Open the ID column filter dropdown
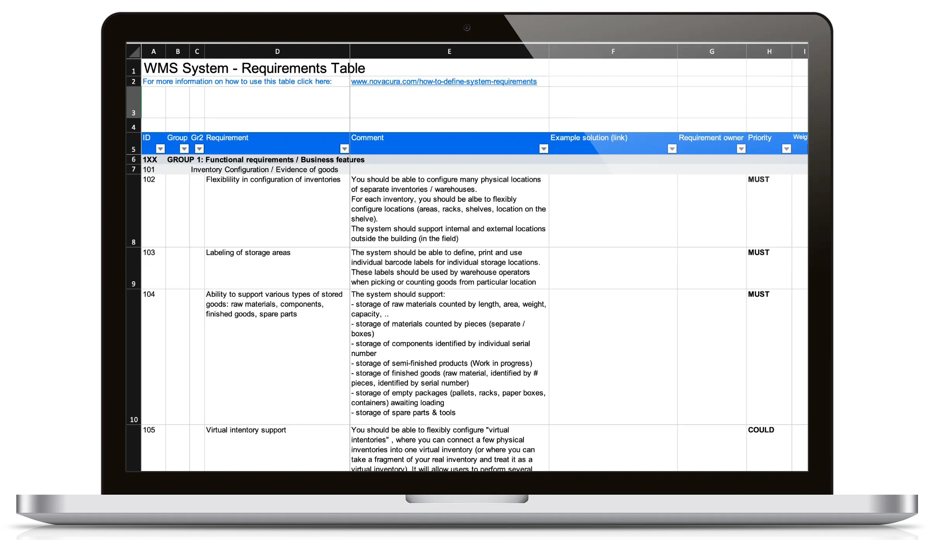This screenshot has width=932, height=540. click(x=160, y=149)
